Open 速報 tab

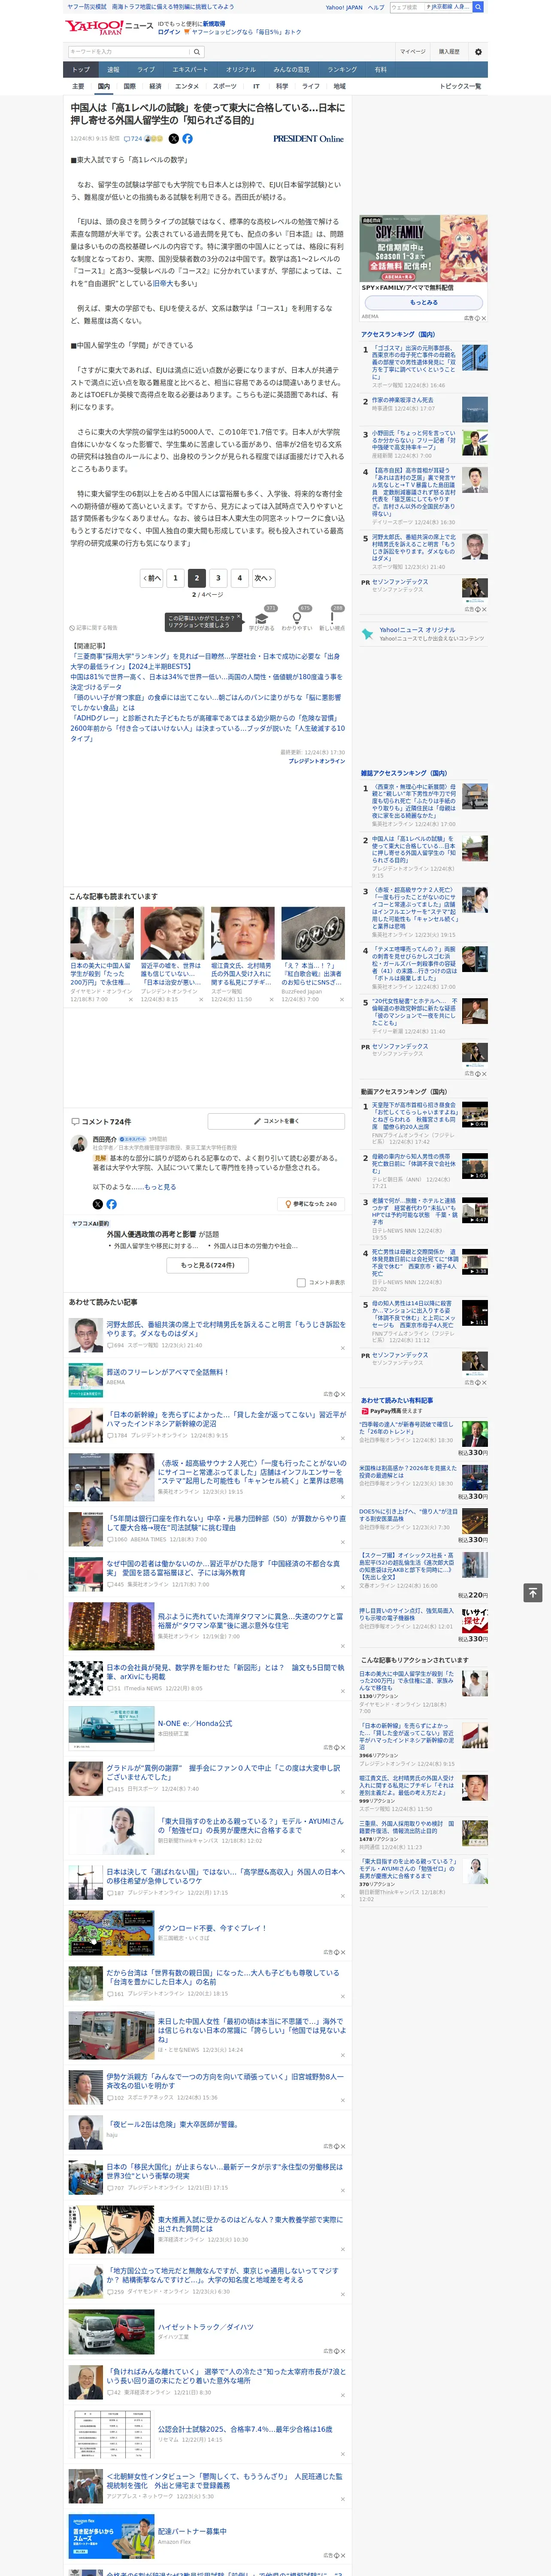pyautogui.click(x=113, y=70)
